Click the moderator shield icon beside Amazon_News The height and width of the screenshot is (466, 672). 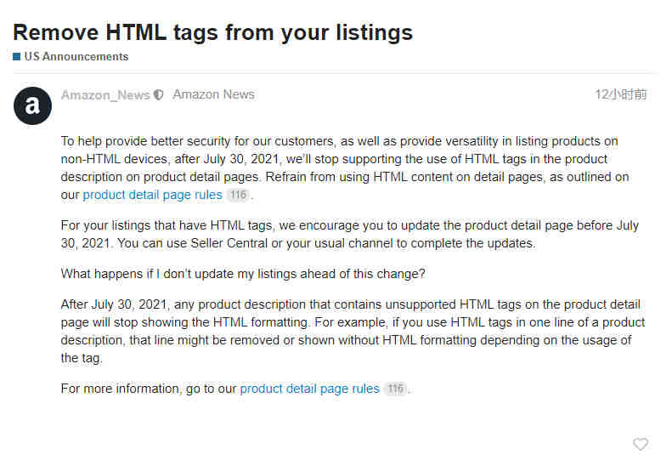(159, 95)
